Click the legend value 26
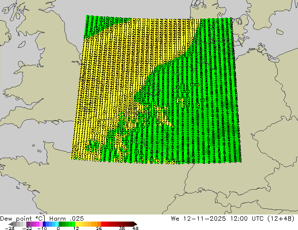 coord(99,228)
